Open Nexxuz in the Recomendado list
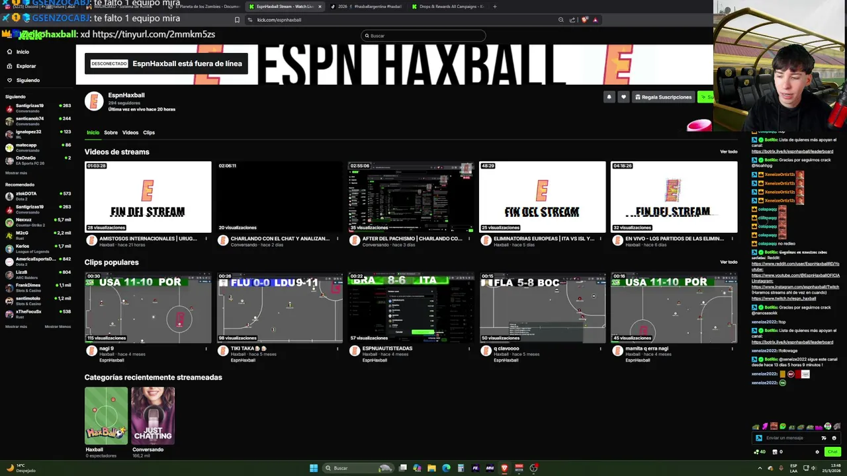 pos(38,222)
